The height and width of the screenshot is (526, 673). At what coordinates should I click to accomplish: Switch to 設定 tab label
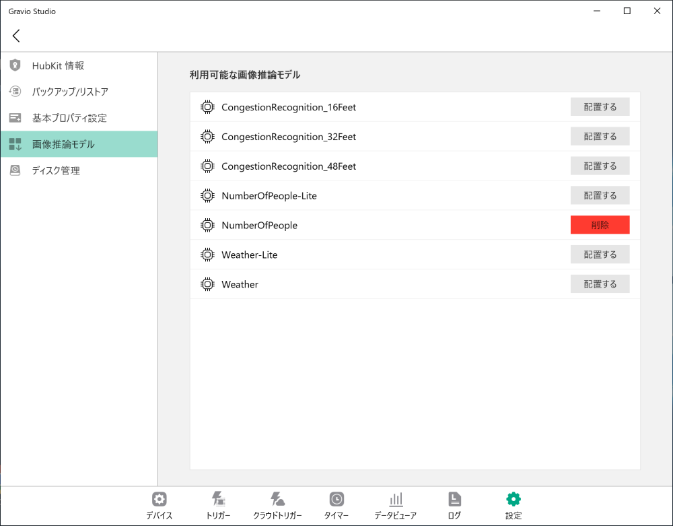(513, 515)
